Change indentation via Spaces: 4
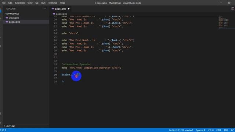235x132 pixels. (x=200, y=130)
